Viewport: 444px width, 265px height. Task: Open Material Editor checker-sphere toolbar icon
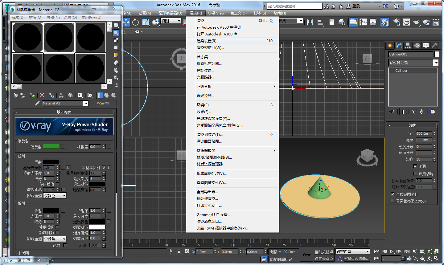(x=385, y=22)
